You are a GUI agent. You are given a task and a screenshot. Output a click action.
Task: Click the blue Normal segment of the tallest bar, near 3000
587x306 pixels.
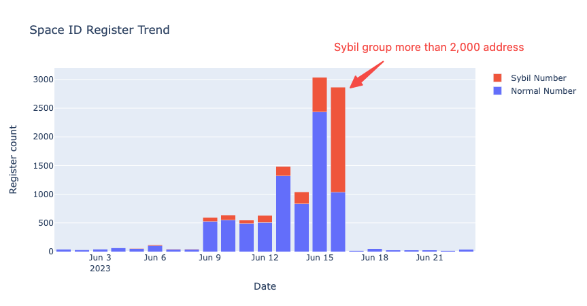click(320, 182)
